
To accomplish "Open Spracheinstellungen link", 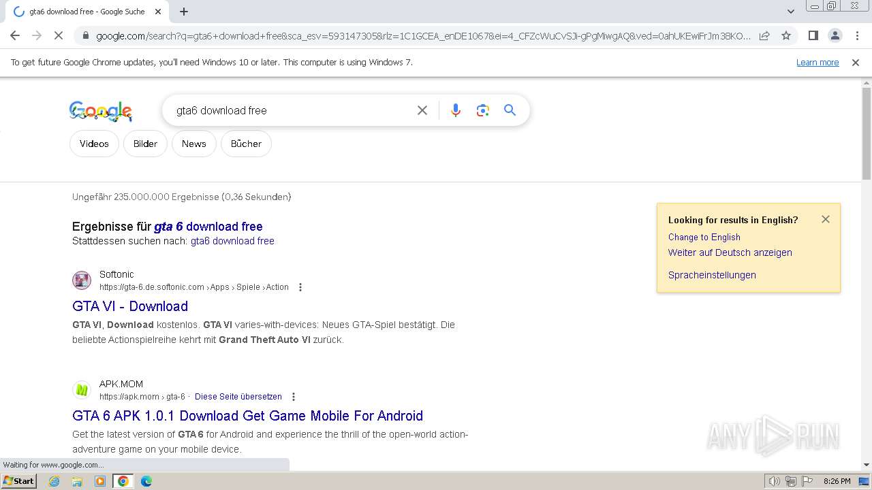I will pyautogui.click(x=712, y=275).
